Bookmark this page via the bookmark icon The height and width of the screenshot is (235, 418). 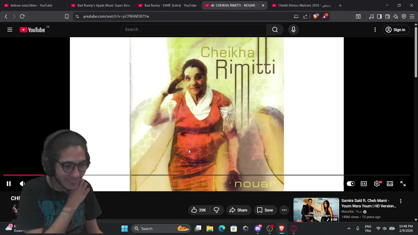[x=67, y=16]
